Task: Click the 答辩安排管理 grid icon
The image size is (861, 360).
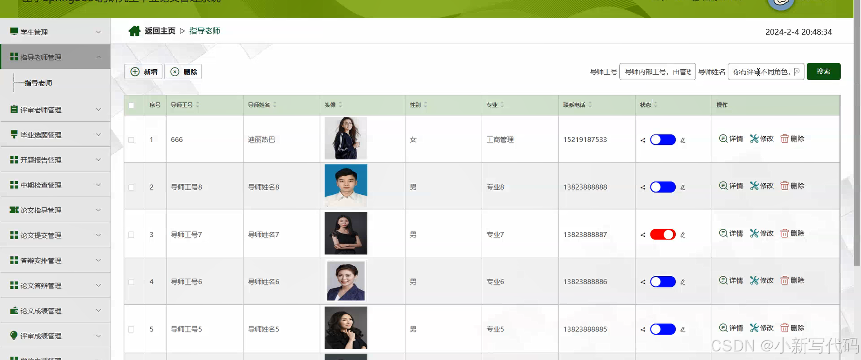Action: (x=14, y=260)
